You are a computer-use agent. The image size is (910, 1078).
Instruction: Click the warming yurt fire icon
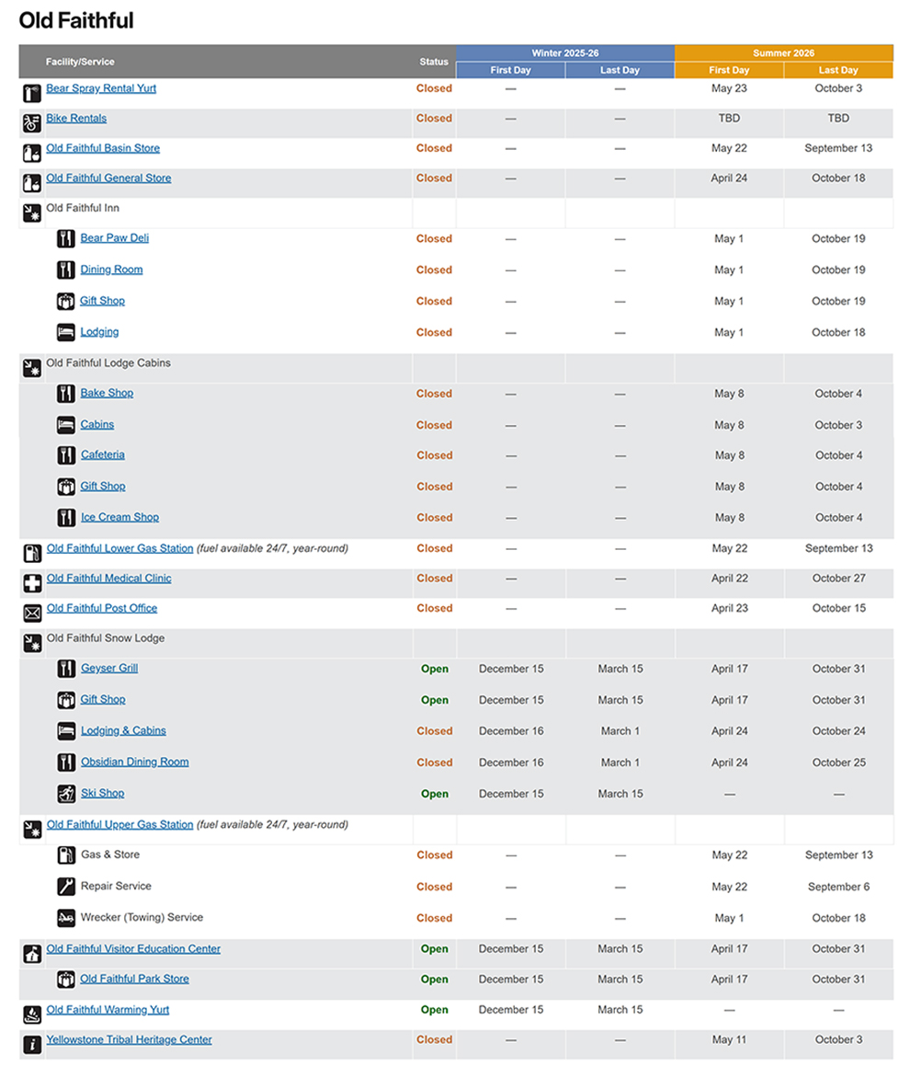tap(31, 1014)
